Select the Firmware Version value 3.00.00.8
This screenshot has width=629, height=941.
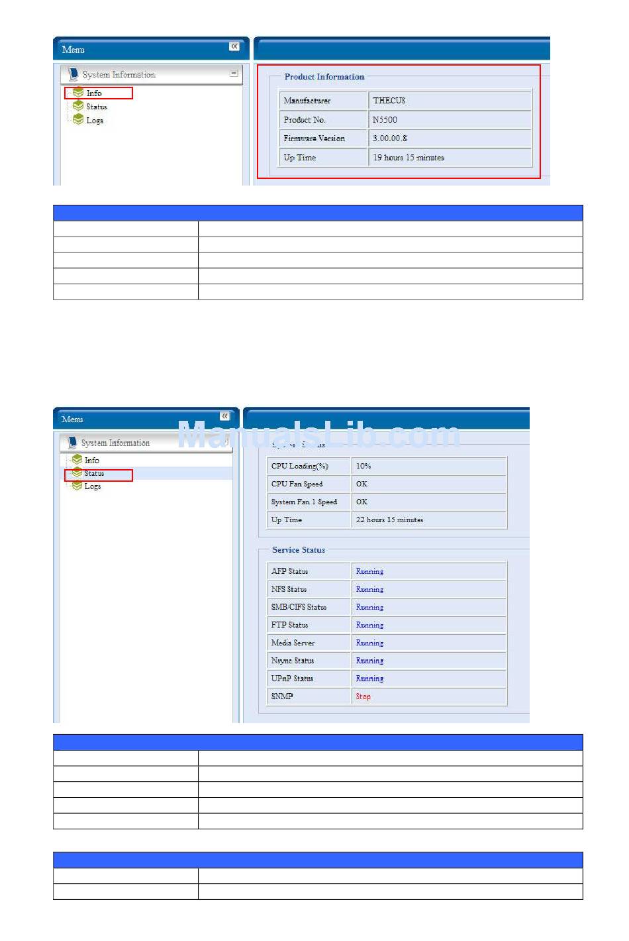pos(389,138)
